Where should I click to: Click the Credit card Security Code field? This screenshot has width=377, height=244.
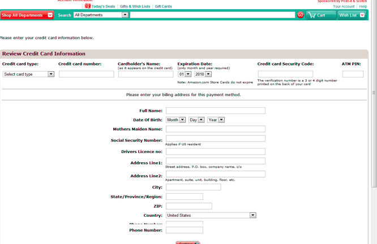(x=285, y=74)
